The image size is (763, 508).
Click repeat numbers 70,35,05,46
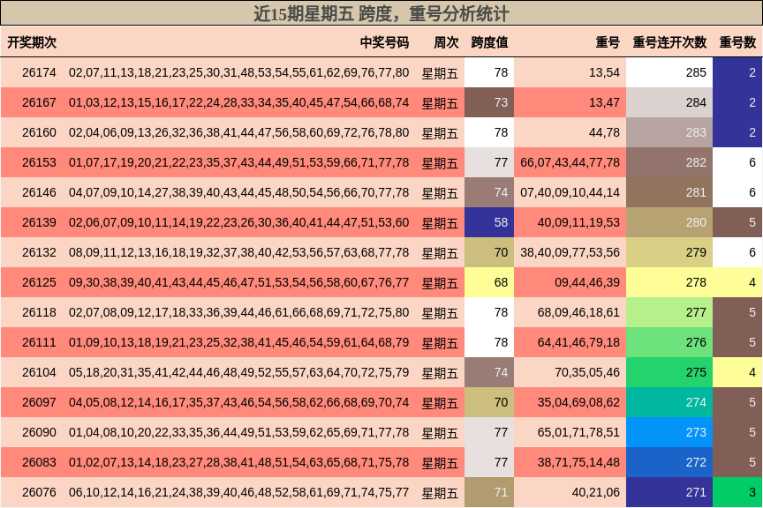point(587,372)
